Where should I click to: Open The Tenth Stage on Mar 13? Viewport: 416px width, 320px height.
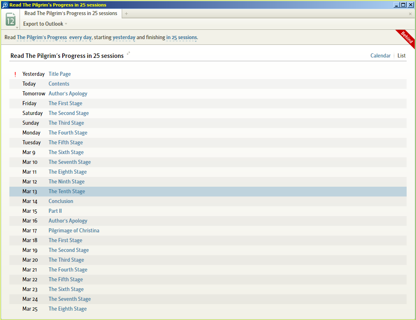(67, 191)
